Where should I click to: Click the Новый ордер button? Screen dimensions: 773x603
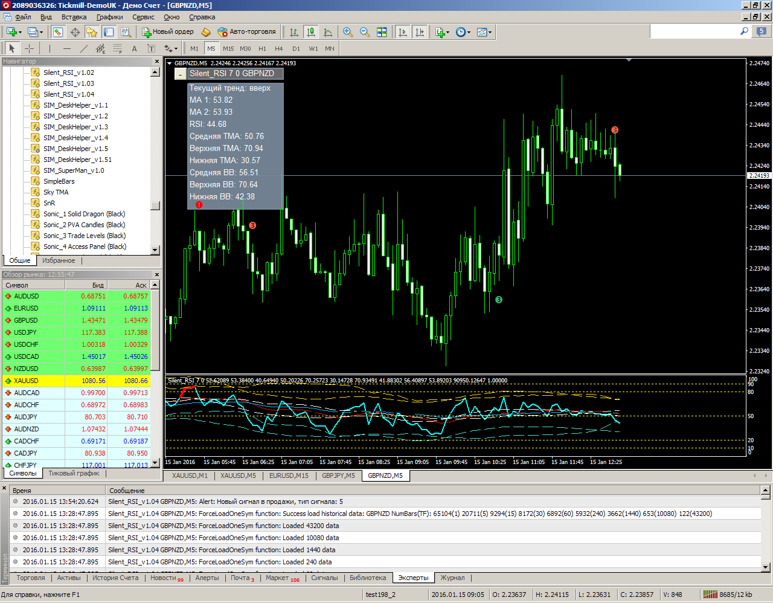tap(168, 32)
